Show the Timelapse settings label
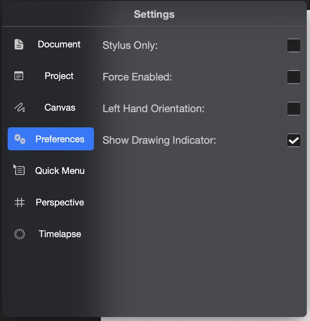This screenshot has width=310, height=321. [x=60, y=234]
